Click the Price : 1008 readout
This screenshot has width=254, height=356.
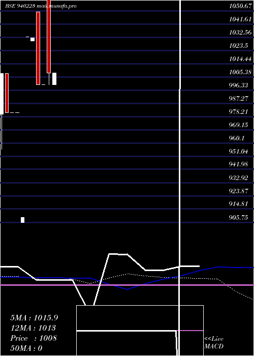coord(34,338)
